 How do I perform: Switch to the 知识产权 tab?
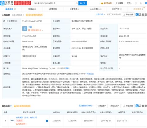(x=117, y=9)
